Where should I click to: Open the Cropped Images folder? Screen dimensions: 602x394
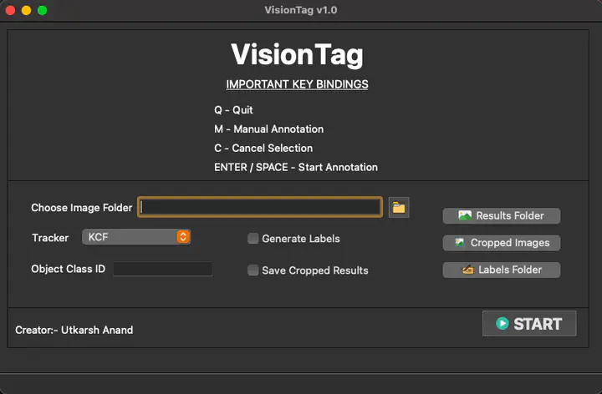click(501, 243)
